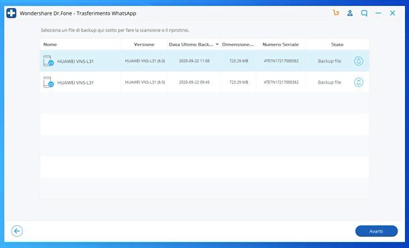409x248 pixels.
Task: Go back with the arrow button
Action: point(17,231)
